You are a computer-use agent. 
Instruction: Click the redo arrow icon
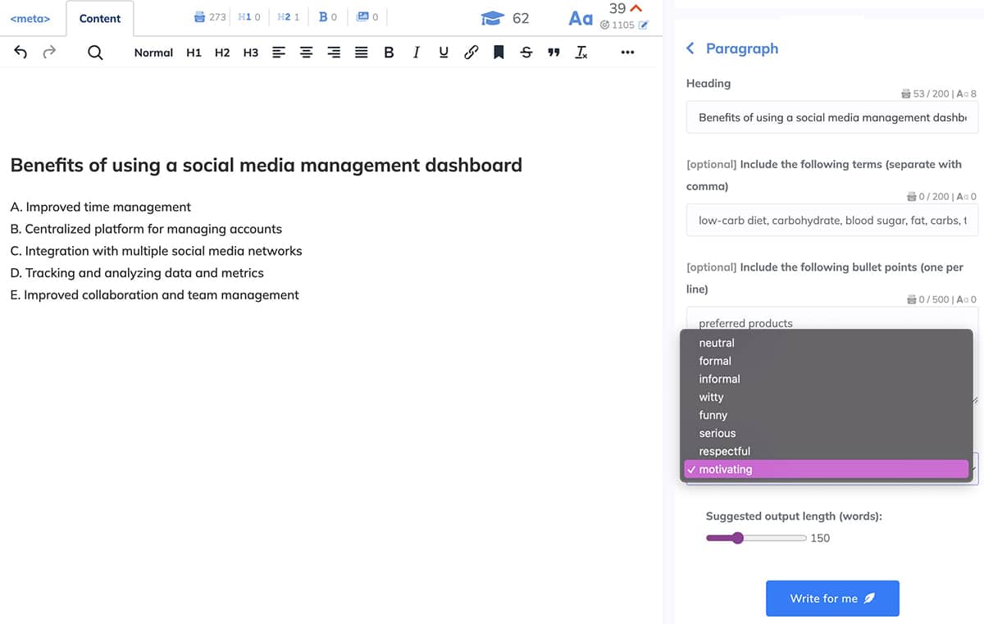click(49, 52)
